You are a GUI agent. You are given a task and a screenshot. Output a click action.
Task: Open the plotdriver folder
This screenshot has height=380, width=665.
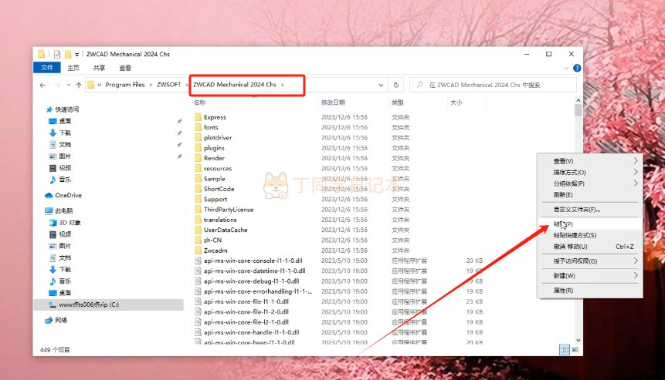click(x=218, y=137)
